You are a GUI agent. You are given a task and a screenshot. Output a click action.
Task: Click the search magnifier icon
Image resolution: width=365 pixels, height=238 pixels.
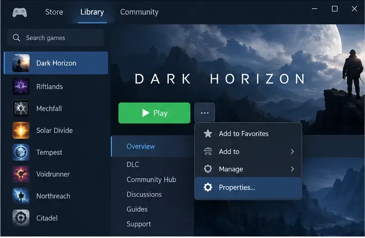click(16, 38)
